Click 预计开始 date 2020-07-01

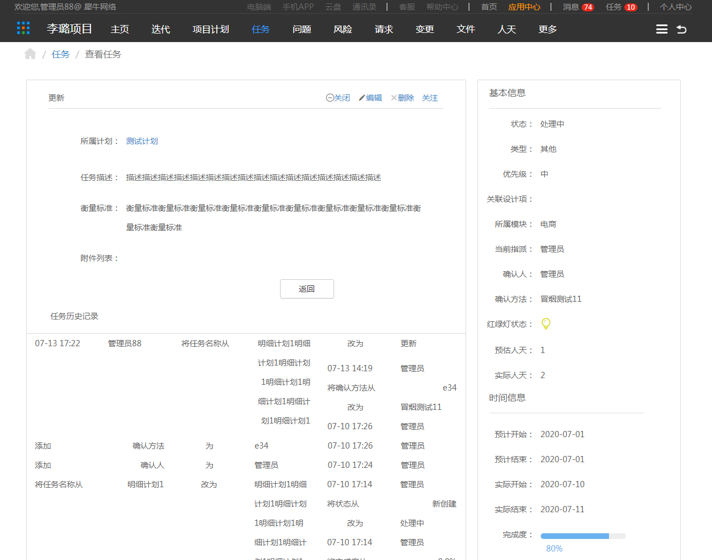(562, 434)
